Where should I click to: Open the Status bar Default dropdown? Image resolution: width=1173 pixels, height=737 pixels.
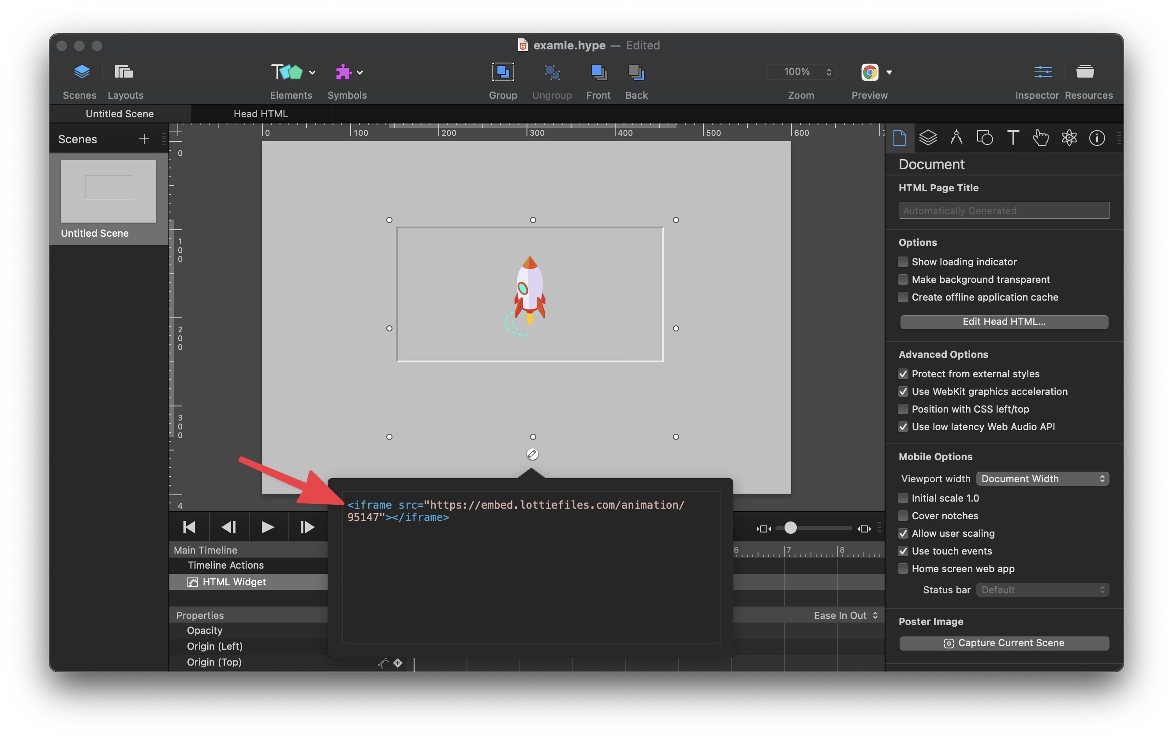pyautogui.click(x=1042, y=590)
